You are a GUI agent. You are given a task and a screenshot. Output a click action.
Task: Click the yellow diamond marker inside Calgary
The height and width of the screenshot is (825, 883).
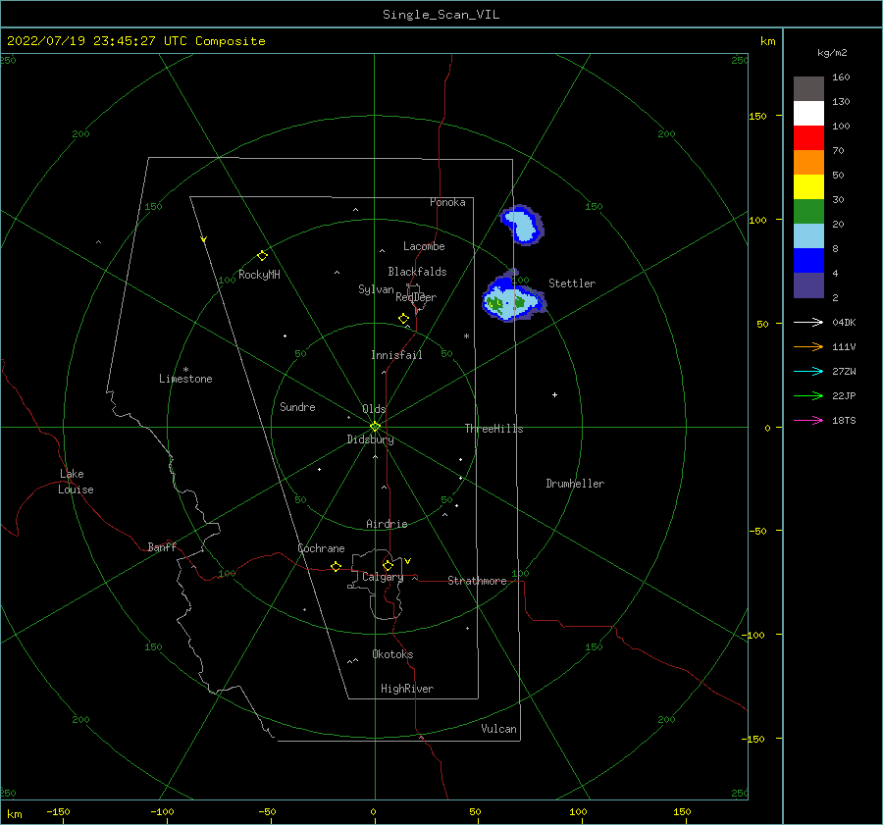pos(388,565)
